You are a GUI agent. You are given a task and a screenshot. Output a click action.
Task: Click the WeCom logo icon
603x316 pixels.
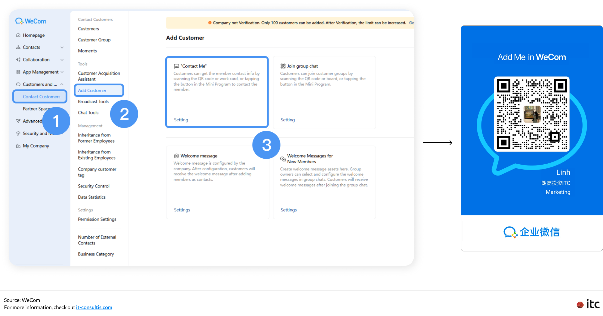coord(19,21)
